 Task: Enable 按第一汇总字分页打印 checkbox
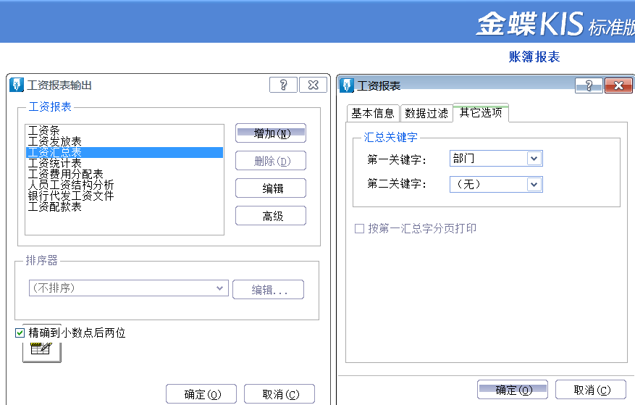(359, 229)
